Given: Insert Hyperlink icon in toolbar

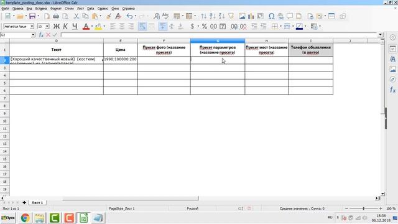Looking at the screenshot, I should [280, 16].
